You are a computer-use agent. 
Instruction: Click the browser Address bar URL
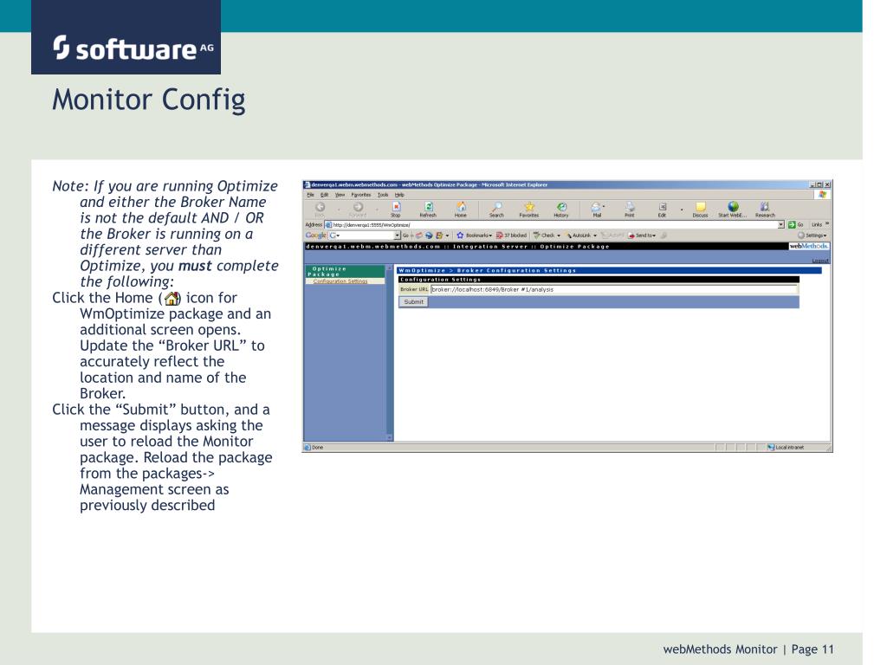tap(554, 224)
